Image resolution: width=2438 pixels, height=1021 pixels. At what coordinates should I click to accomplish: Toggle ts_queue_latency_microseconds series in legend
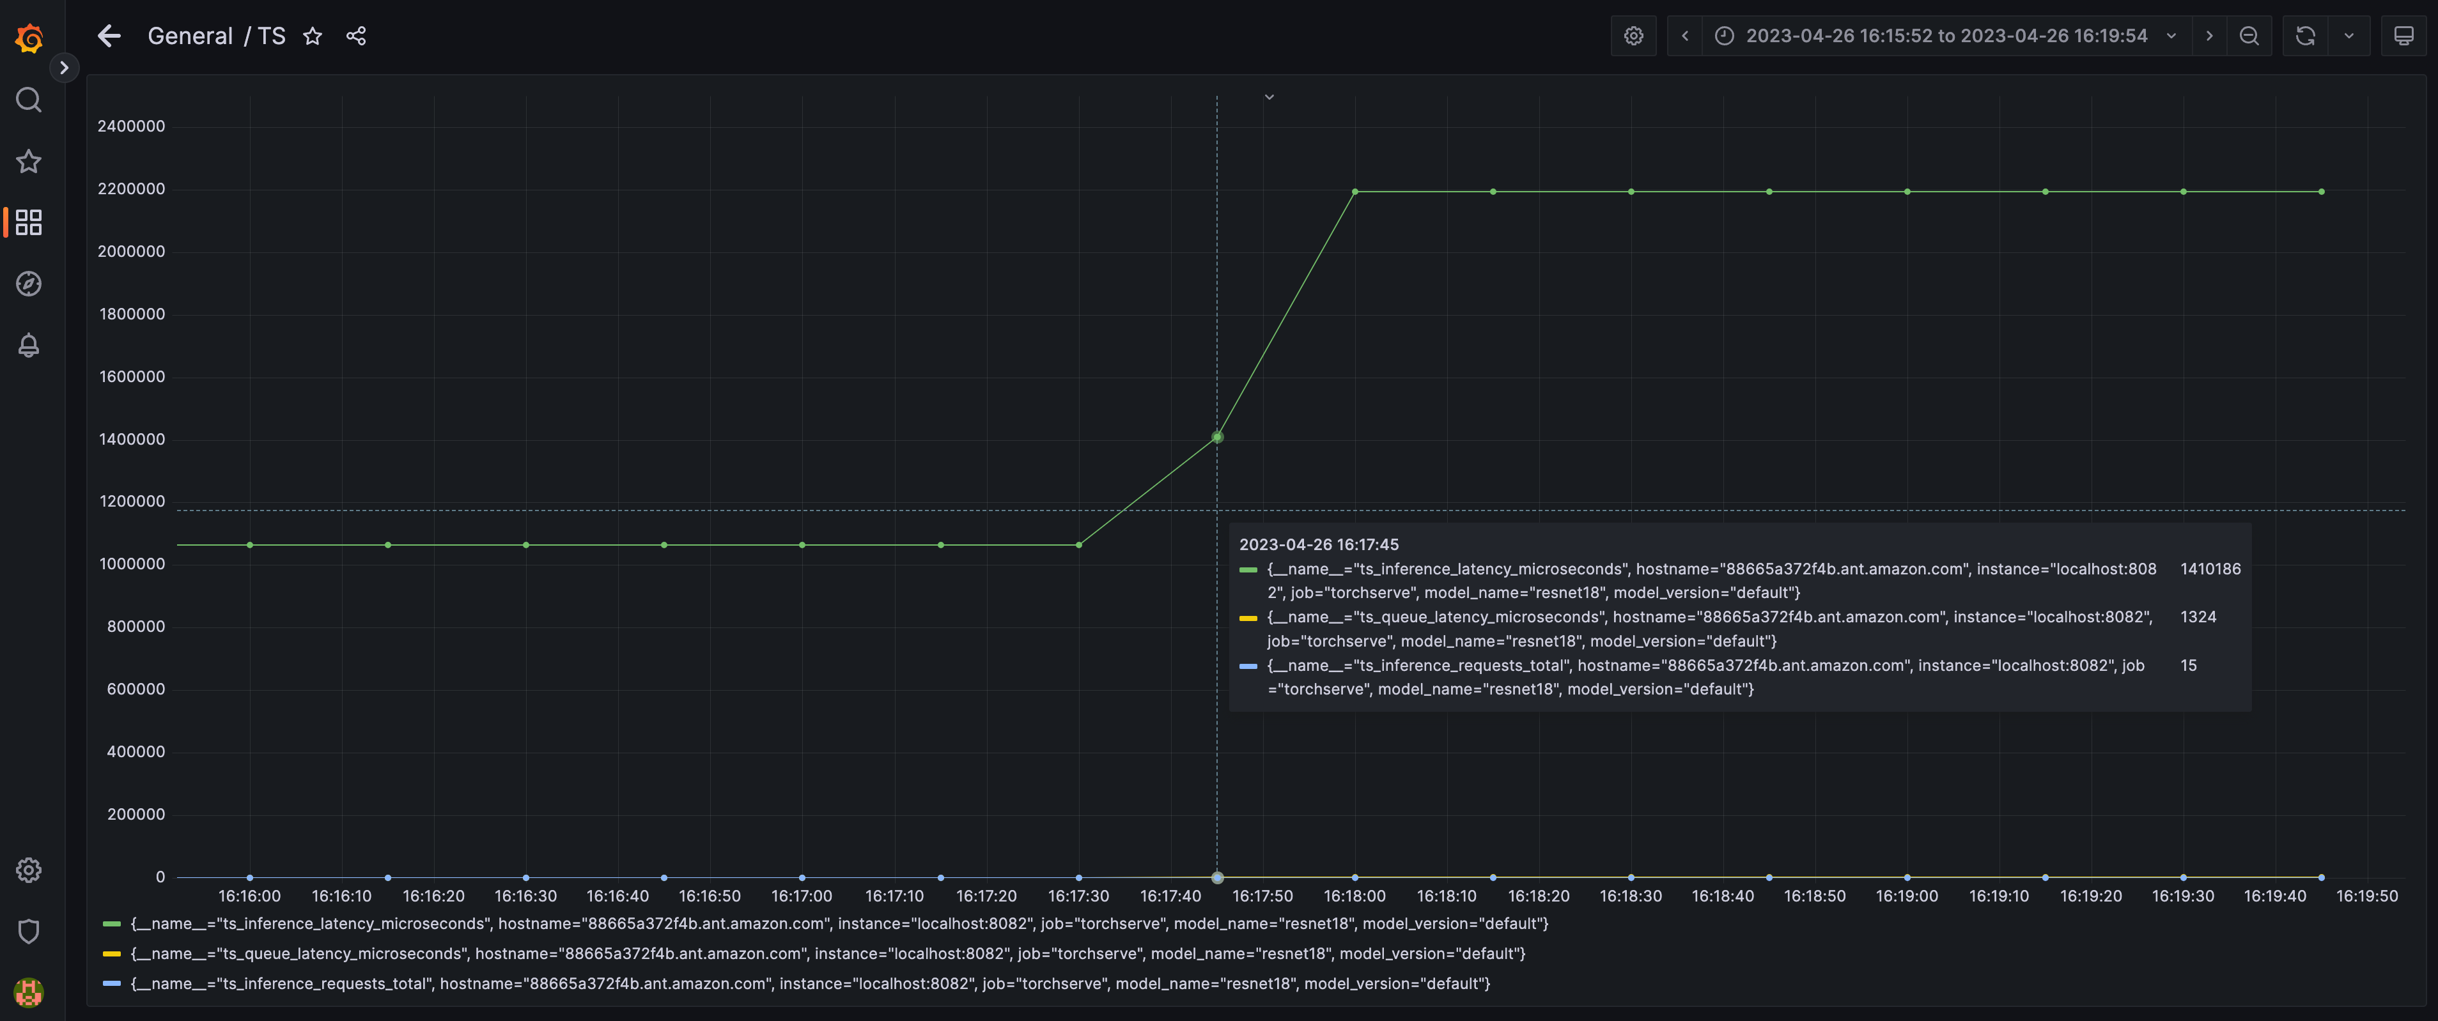pyautogui.click(x=827, y=954)
